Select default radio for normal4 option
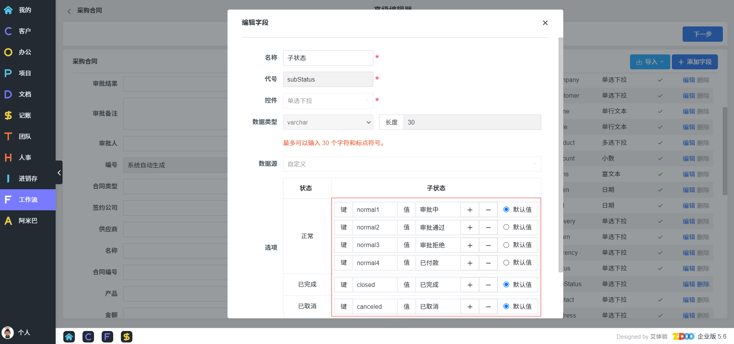The height and width of the screenshot is (344, 734). coord(506,263)
